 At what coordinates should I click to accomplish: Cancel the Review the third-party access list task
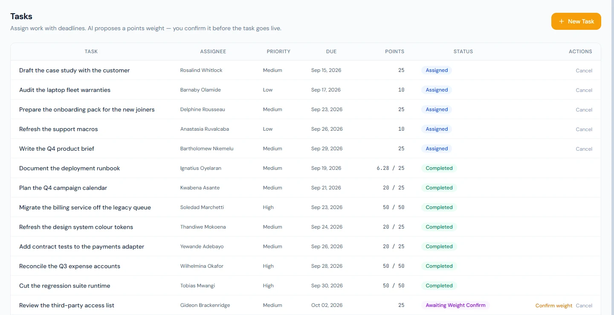tap(584, 306)
